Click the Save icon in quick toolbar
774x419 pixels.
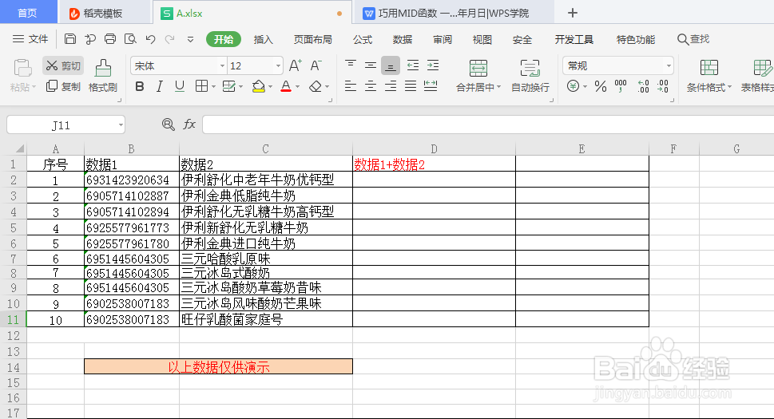pos(70,39)
